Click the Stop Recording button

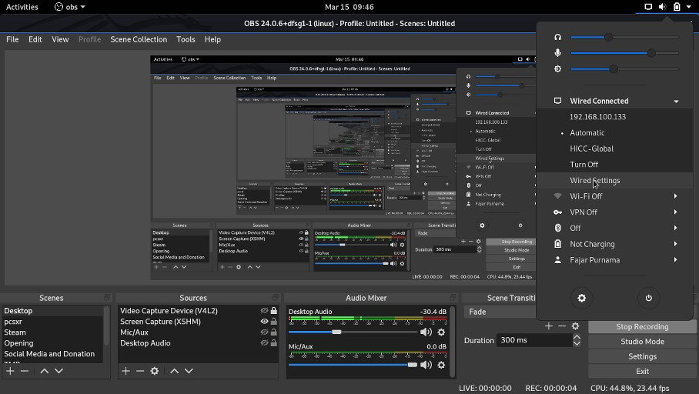[x=642, y=327]
